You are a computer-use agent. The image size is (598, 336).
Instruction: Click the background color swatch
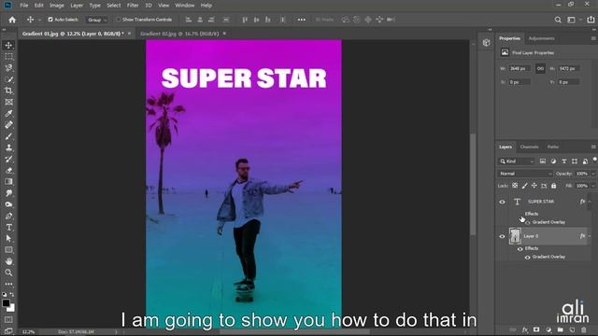pos(12,308)
